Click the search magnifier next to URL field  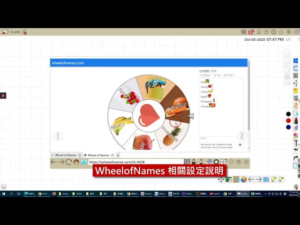point(187,162)
